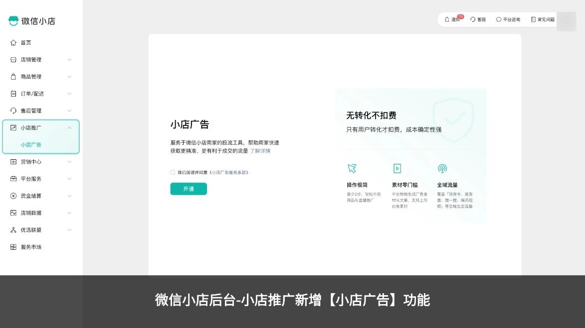Click the 资金结算 yuan icon
585x328 pixels.
pyautogui.click(x=13, y=196)
